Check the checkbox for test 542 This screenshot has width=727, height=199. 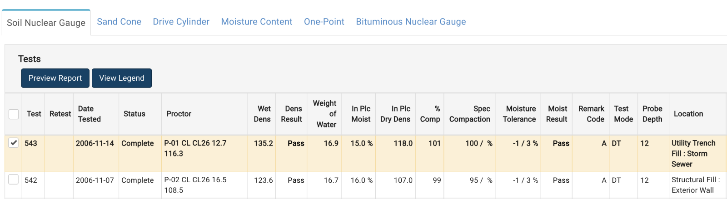[x=14, y=180]
